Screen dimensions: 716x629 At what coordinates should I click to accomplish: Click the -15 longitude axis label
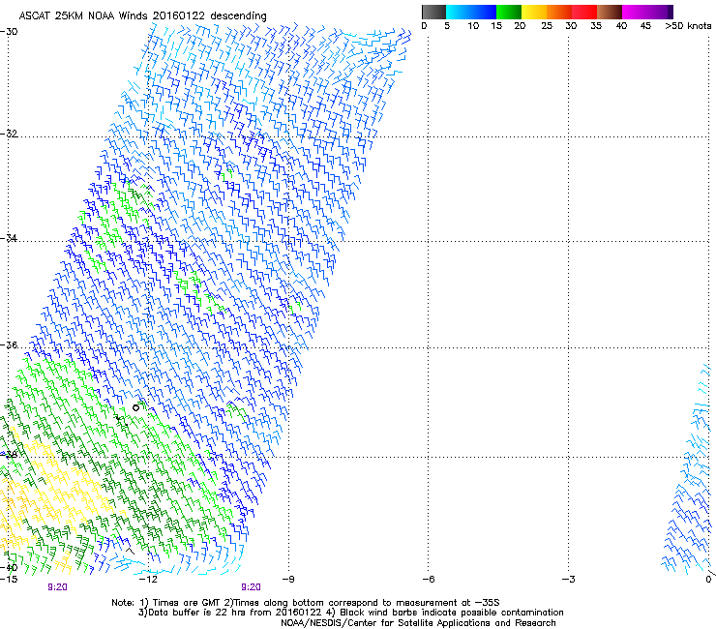(9, 580)
